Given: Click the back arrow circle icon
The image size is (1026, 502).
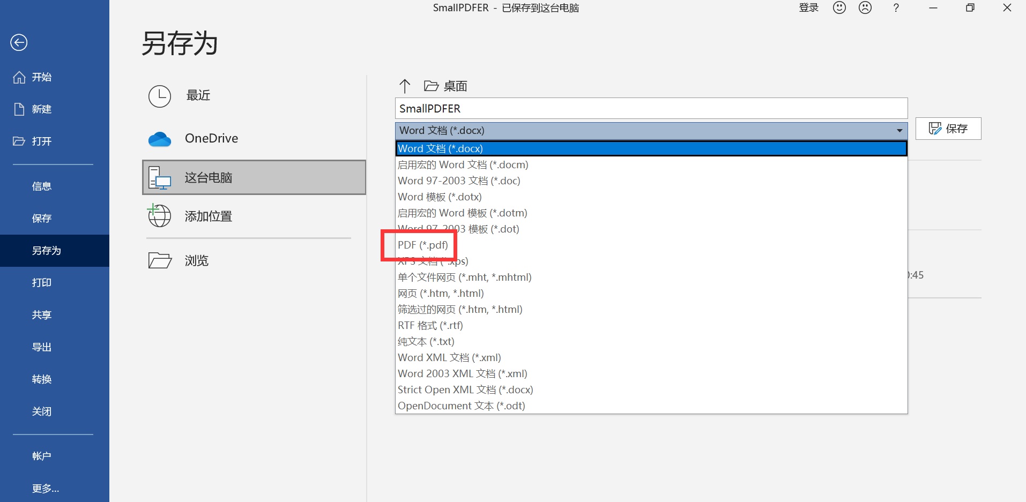Looking at the screenshot, I should [x=19, y=42].
